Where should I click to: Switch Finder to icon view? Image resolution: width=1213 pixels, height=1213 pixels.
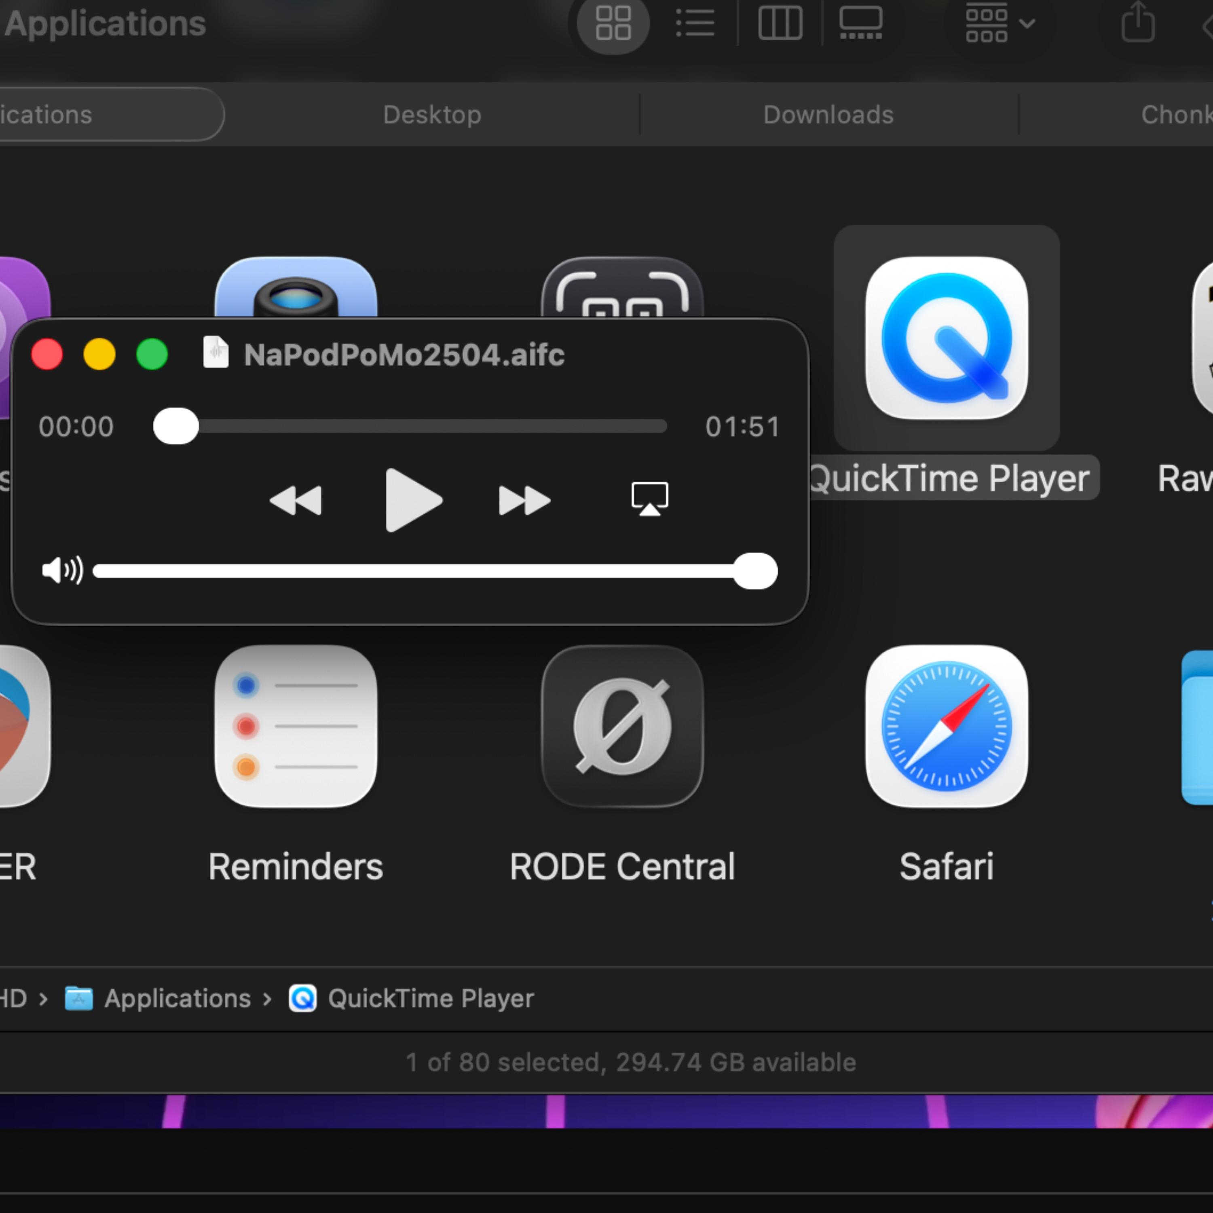pos(613,24)
